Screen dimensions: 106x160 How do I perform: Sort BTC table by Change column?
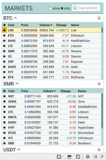(61, 25)
